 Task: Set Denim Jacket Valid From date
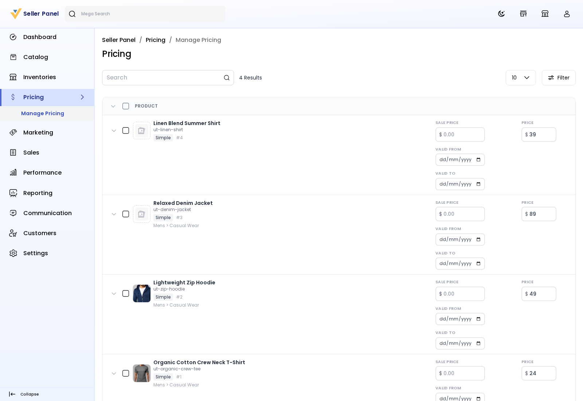click(x=460, y=240)
